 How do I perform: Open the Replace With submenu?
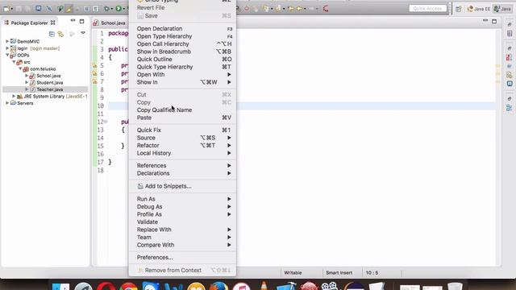[182, 230]
